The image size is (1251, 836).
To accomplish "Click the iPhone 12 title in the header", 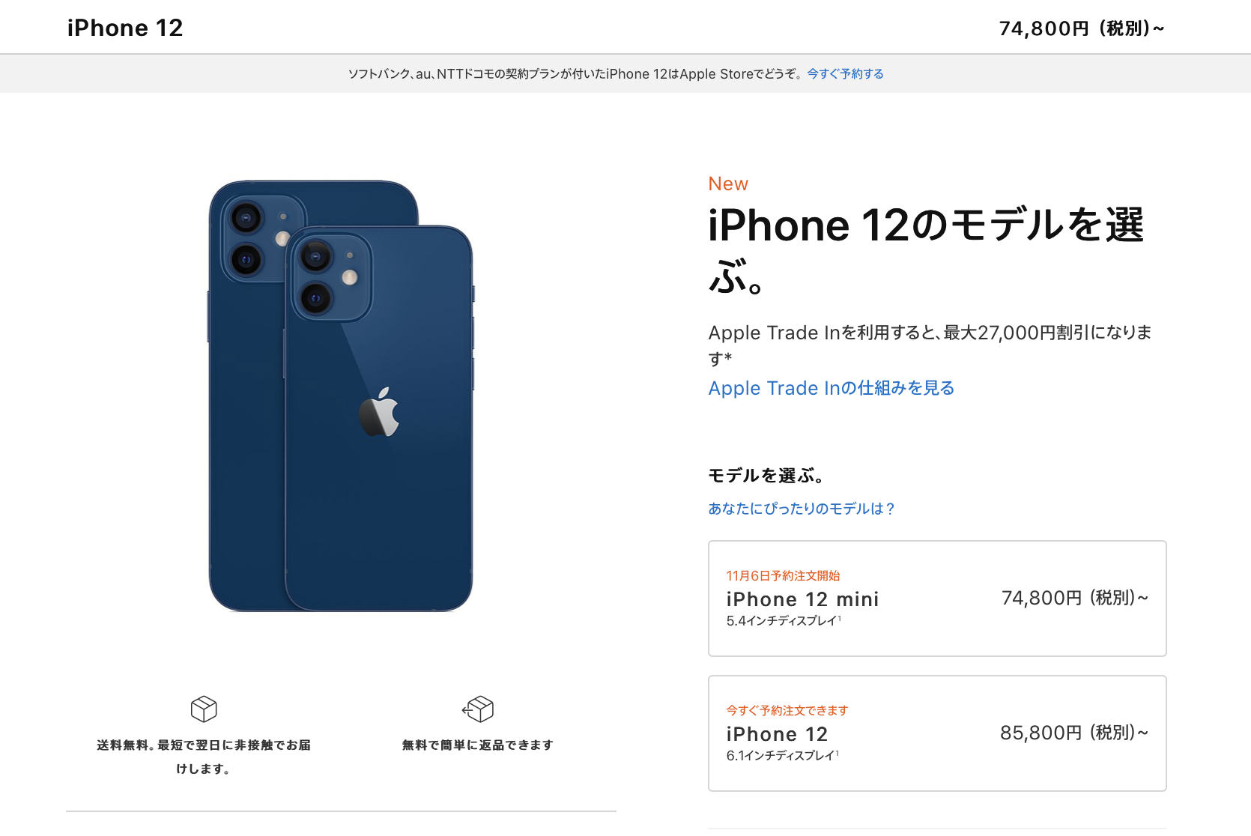I will coord(125,28).
